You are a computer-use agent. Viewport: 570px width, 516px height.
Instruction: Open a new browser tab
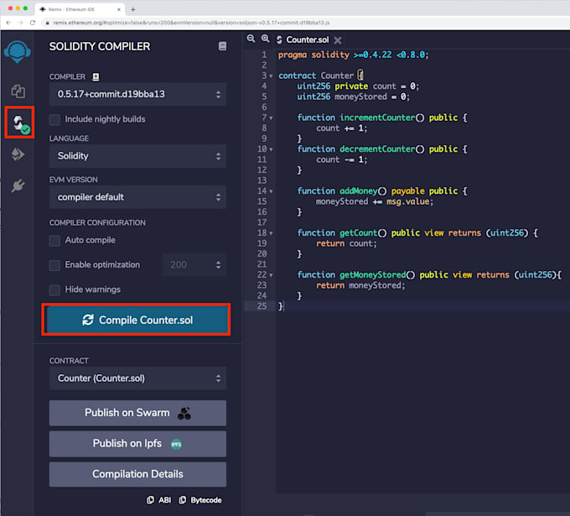(x=133, y=9)
